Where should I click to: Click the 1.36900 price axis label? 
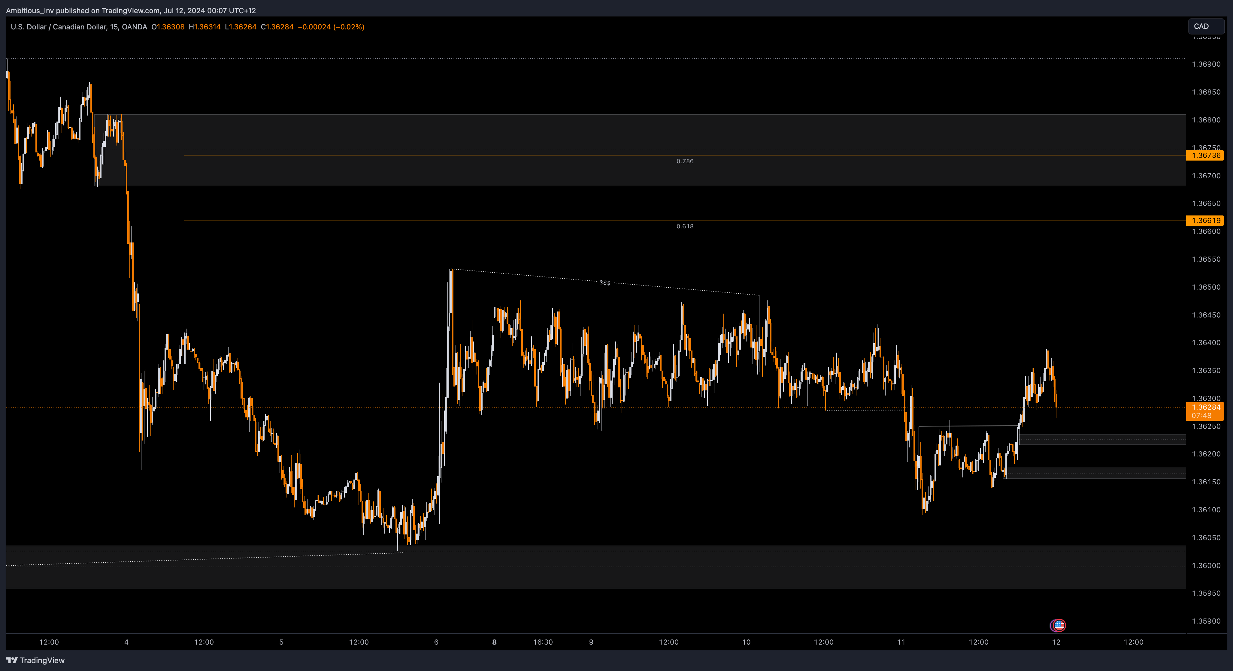pyautogui.click(x=1206, y=64)
